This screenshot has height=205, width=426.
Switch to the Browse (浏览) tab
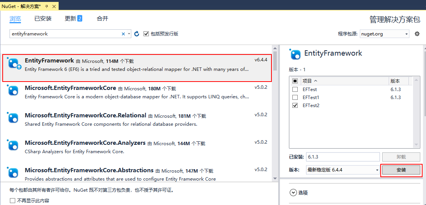(x=15, y=19)
